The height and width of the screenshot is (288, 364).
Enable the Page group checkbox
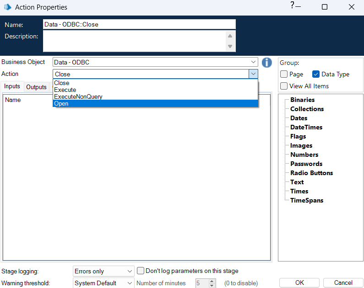284,74
